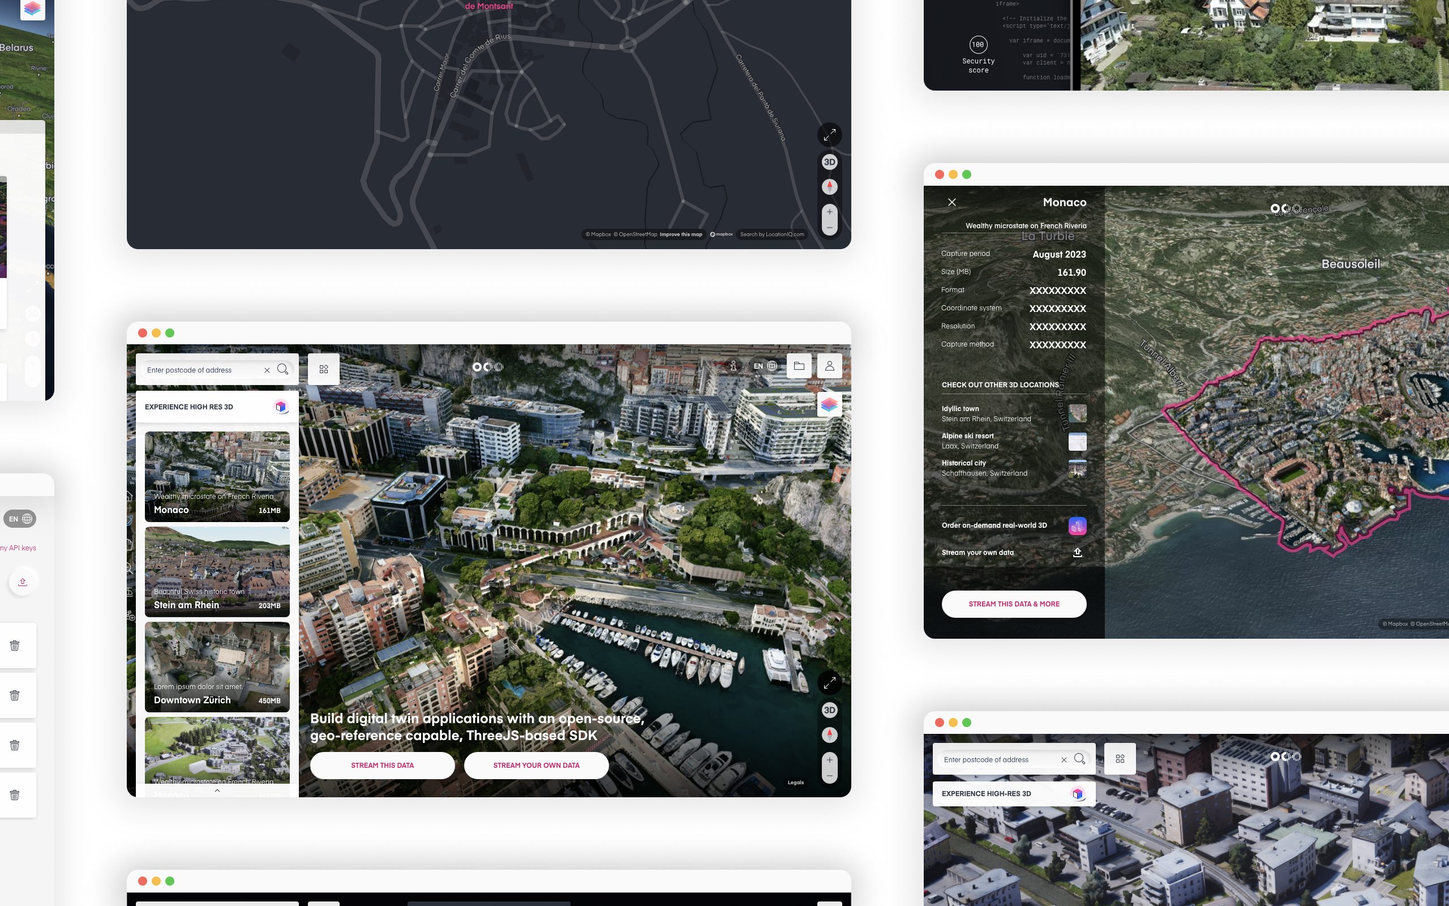Open the grid menu button in the Monaco harbor window
This screenshot has width=1449, height=906.
point(323,369)
